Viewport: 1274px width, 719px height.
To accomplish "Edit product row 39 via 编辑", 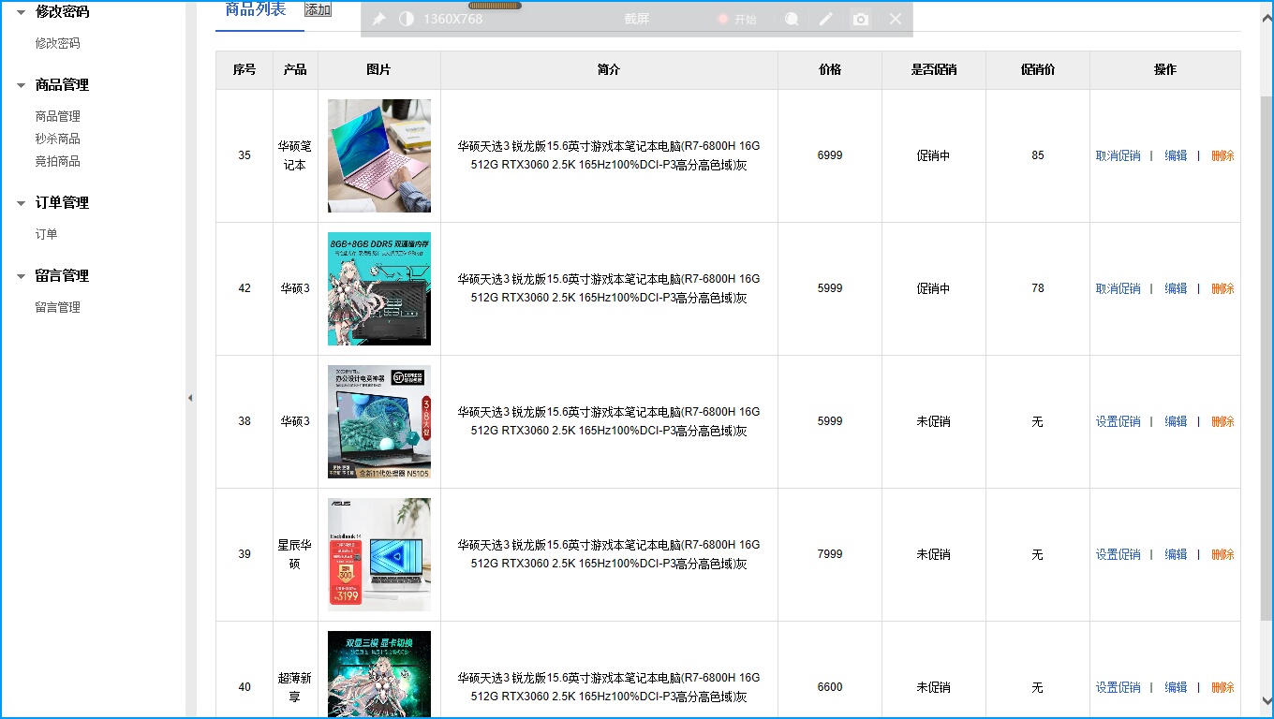I will click(1176, 555).
